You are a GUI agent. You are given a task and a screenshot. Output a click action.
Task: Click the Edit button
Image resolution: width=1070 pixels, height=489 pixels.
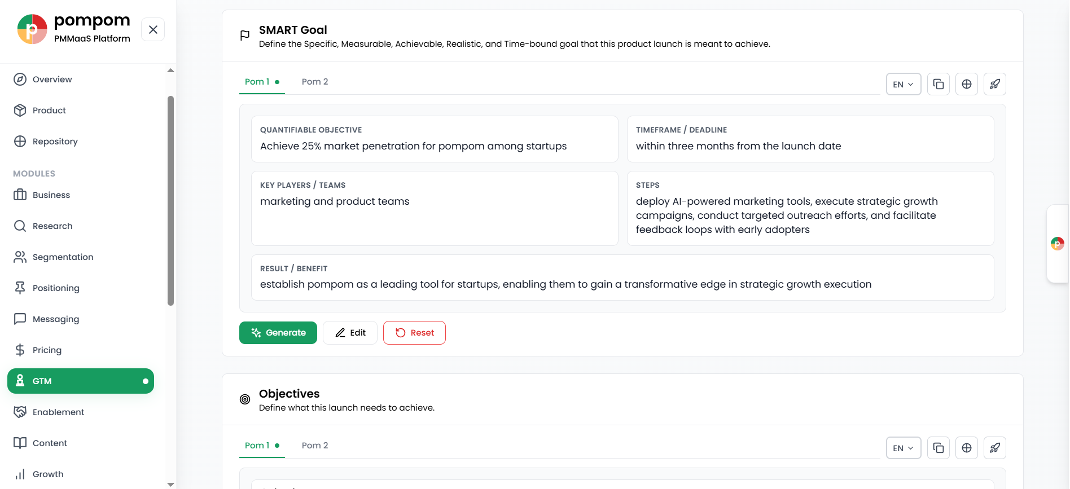pyautogui.click(x=350, y=333)
